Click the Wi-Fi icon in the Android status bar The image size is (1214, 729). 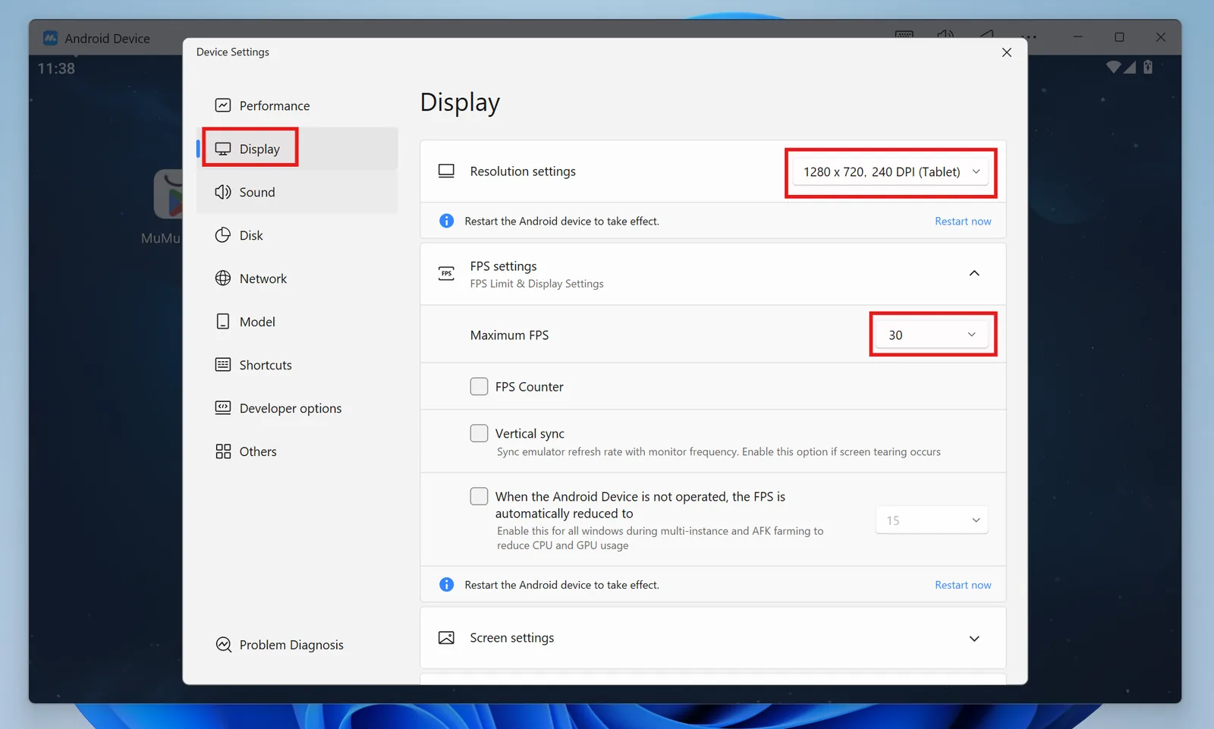[x=1113, y=67]
